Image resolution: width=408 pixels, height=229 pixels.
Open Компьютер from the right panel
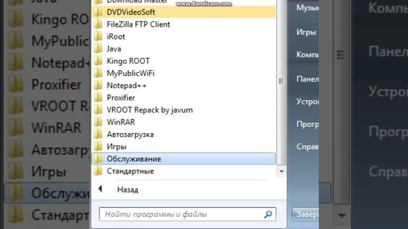point(307,55)
